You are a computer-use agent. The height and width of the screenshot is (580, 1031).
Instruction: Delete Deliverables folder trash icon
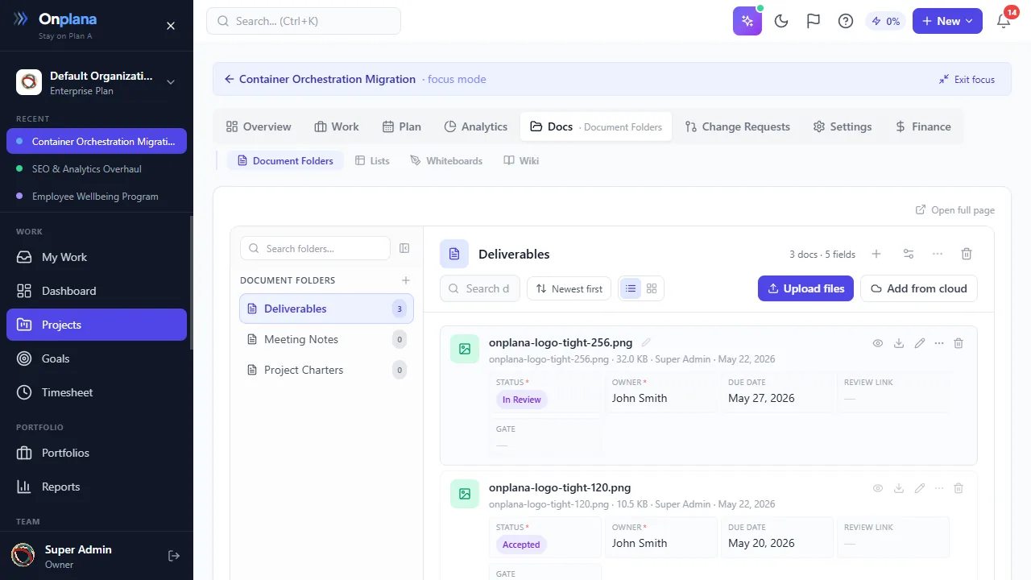pos(967,254)
